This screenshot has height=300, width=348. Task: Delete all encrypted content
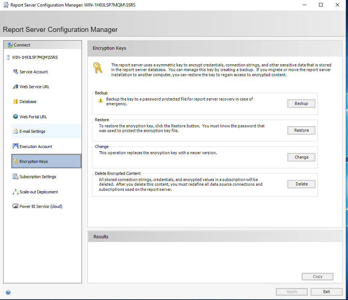click(301, 184)
